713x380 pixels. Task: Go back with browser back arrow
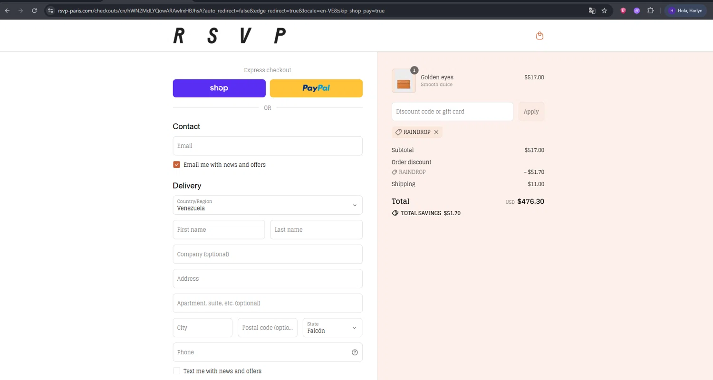pyautogui.click(x=7, y=10)
